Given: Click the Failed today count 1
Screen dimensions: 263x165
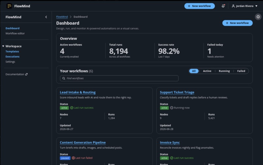Looking at the screenshot, I should (209, 51).
